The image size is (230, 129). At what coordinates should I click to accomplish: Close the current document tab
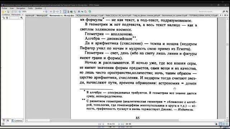pyautogui.click(x=227, y=15)
